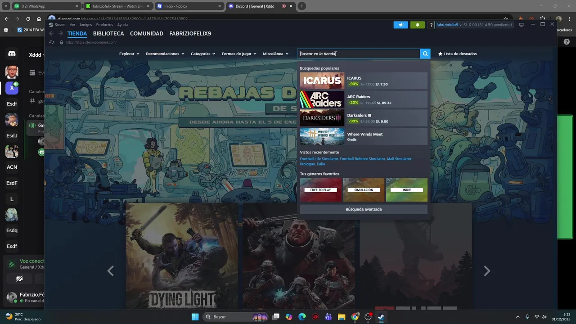Screen dimensions: 576x324
Task: Open FREE TO PLAY genre tile
Action: click(x=320, y=189)
